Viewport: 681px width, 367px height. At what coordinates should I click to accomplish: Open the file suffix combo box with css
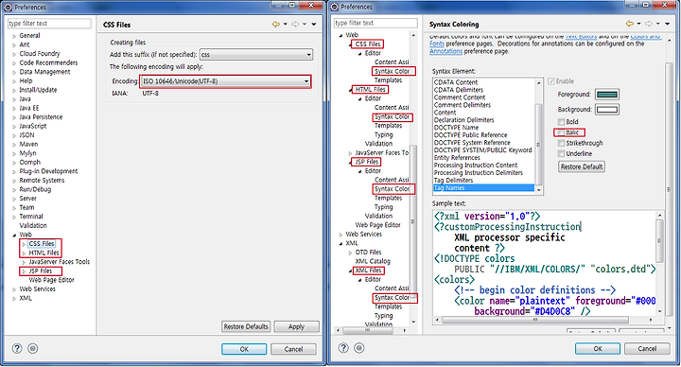(255, 55)
